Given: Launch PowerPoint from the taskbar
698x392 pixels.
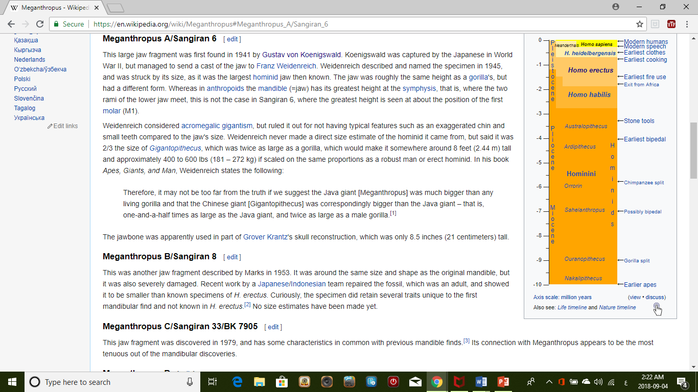Looking at the screenshot, I should [503, 382].
